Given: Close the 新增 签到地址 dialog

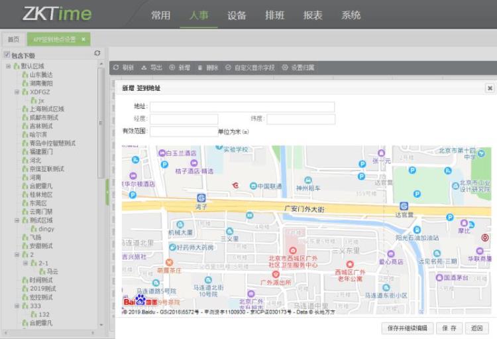Looking at the screenshot, I should 490,88.
